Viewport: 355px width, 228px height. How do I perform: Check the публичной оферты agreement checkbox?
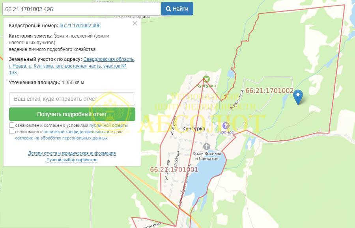click(11, 125)
